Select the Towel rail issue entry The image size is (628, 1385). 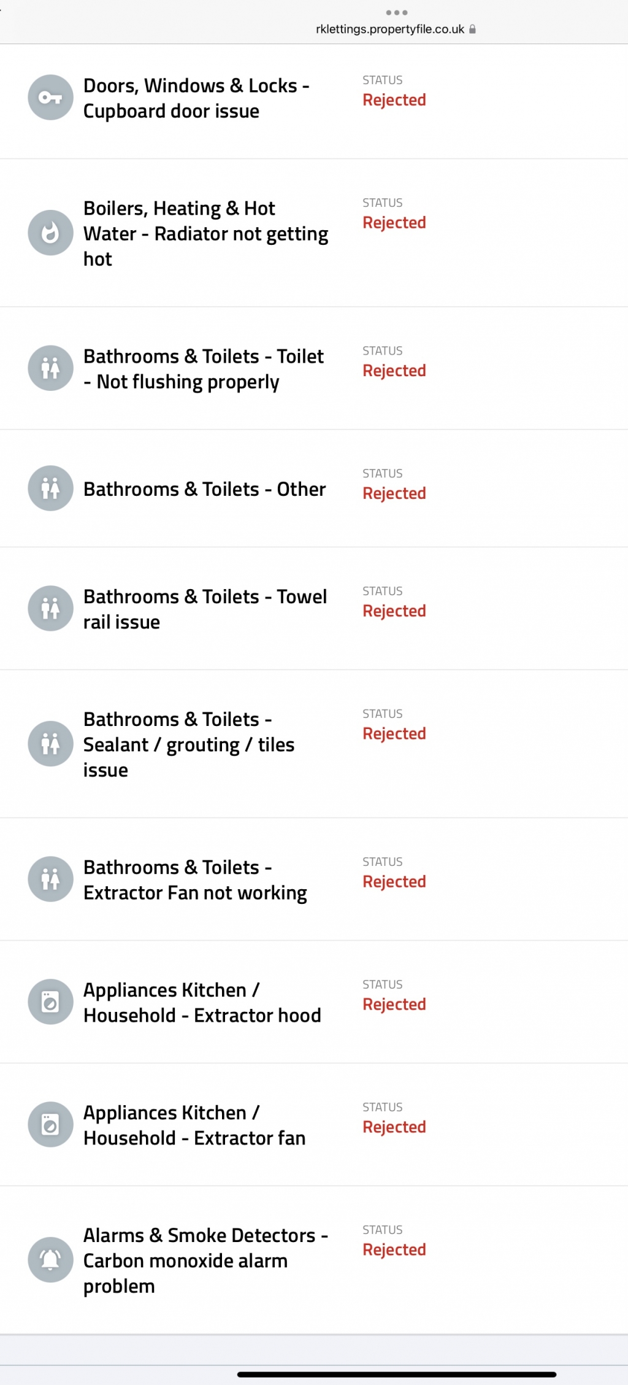205,609
